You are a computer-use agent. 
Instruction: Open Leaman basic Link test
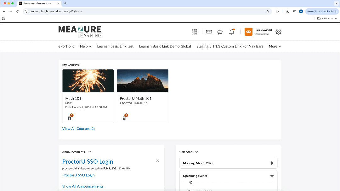pos(115,46)
